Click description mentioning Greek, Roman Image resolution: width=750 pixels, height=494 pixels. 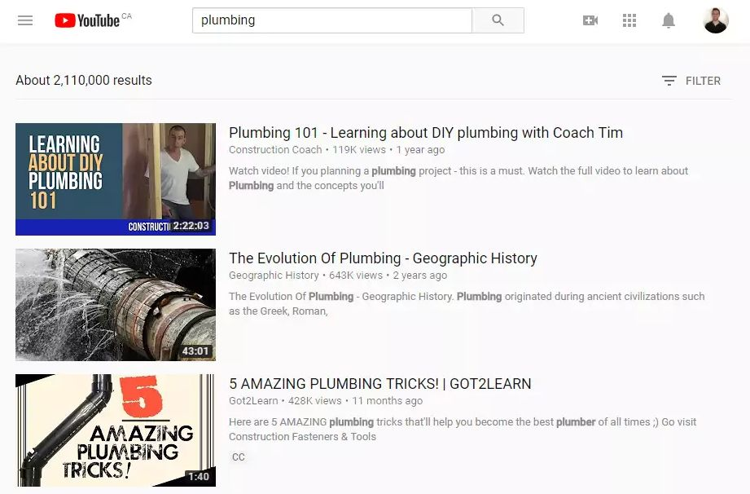(467, 303)
